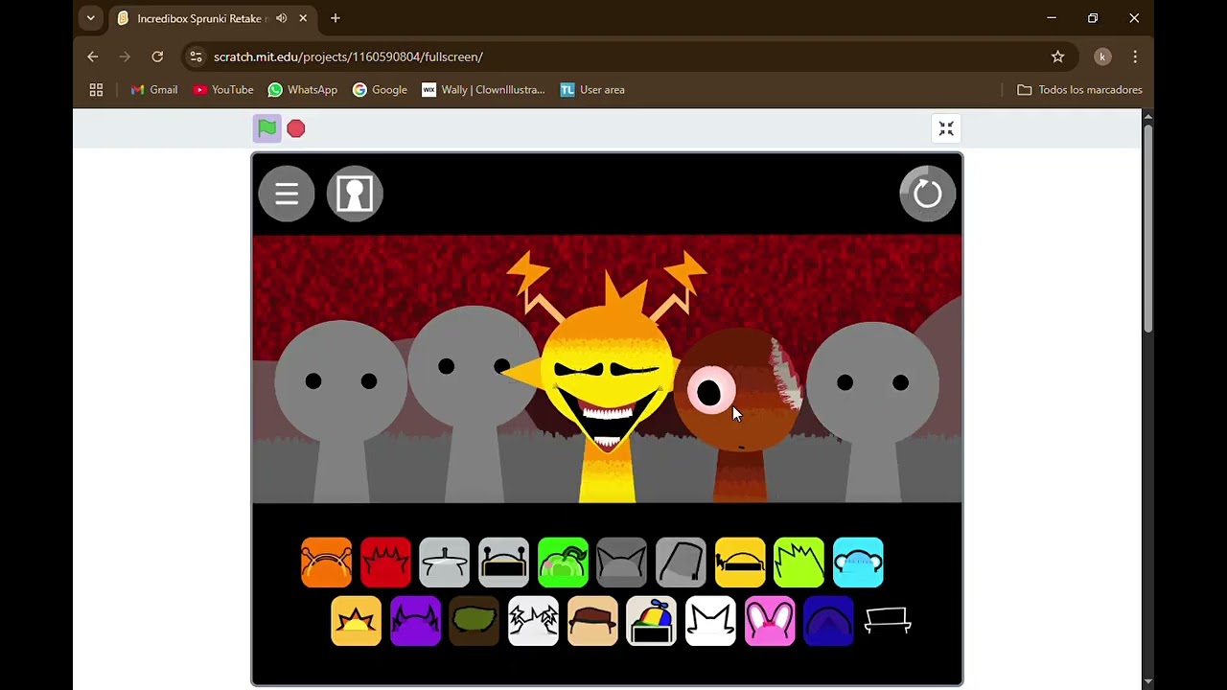This screenshot has height=690, width=1227.
Task: Select the black outlined-bench character icon
Action: tap(888, 621)
